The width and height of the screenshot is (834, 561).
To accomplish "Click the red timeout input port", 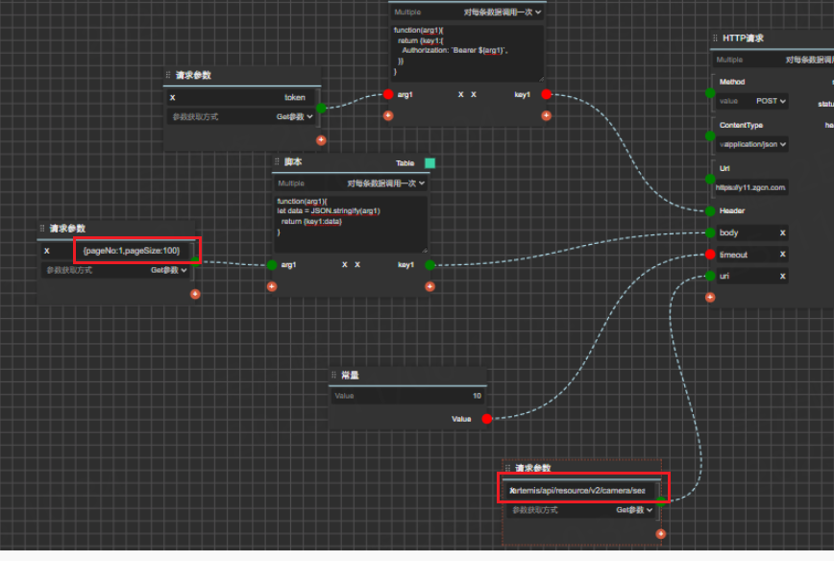I will pos(710,255).
